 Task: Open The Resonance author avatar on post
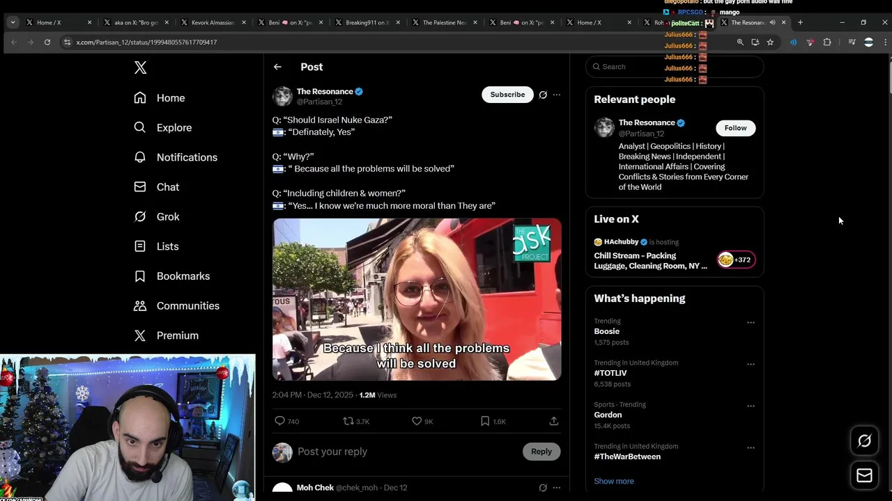282,96
